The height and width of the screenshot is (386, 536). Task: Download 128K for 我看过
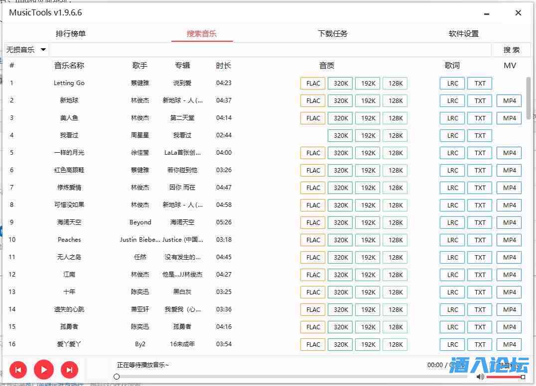point(395,136)
